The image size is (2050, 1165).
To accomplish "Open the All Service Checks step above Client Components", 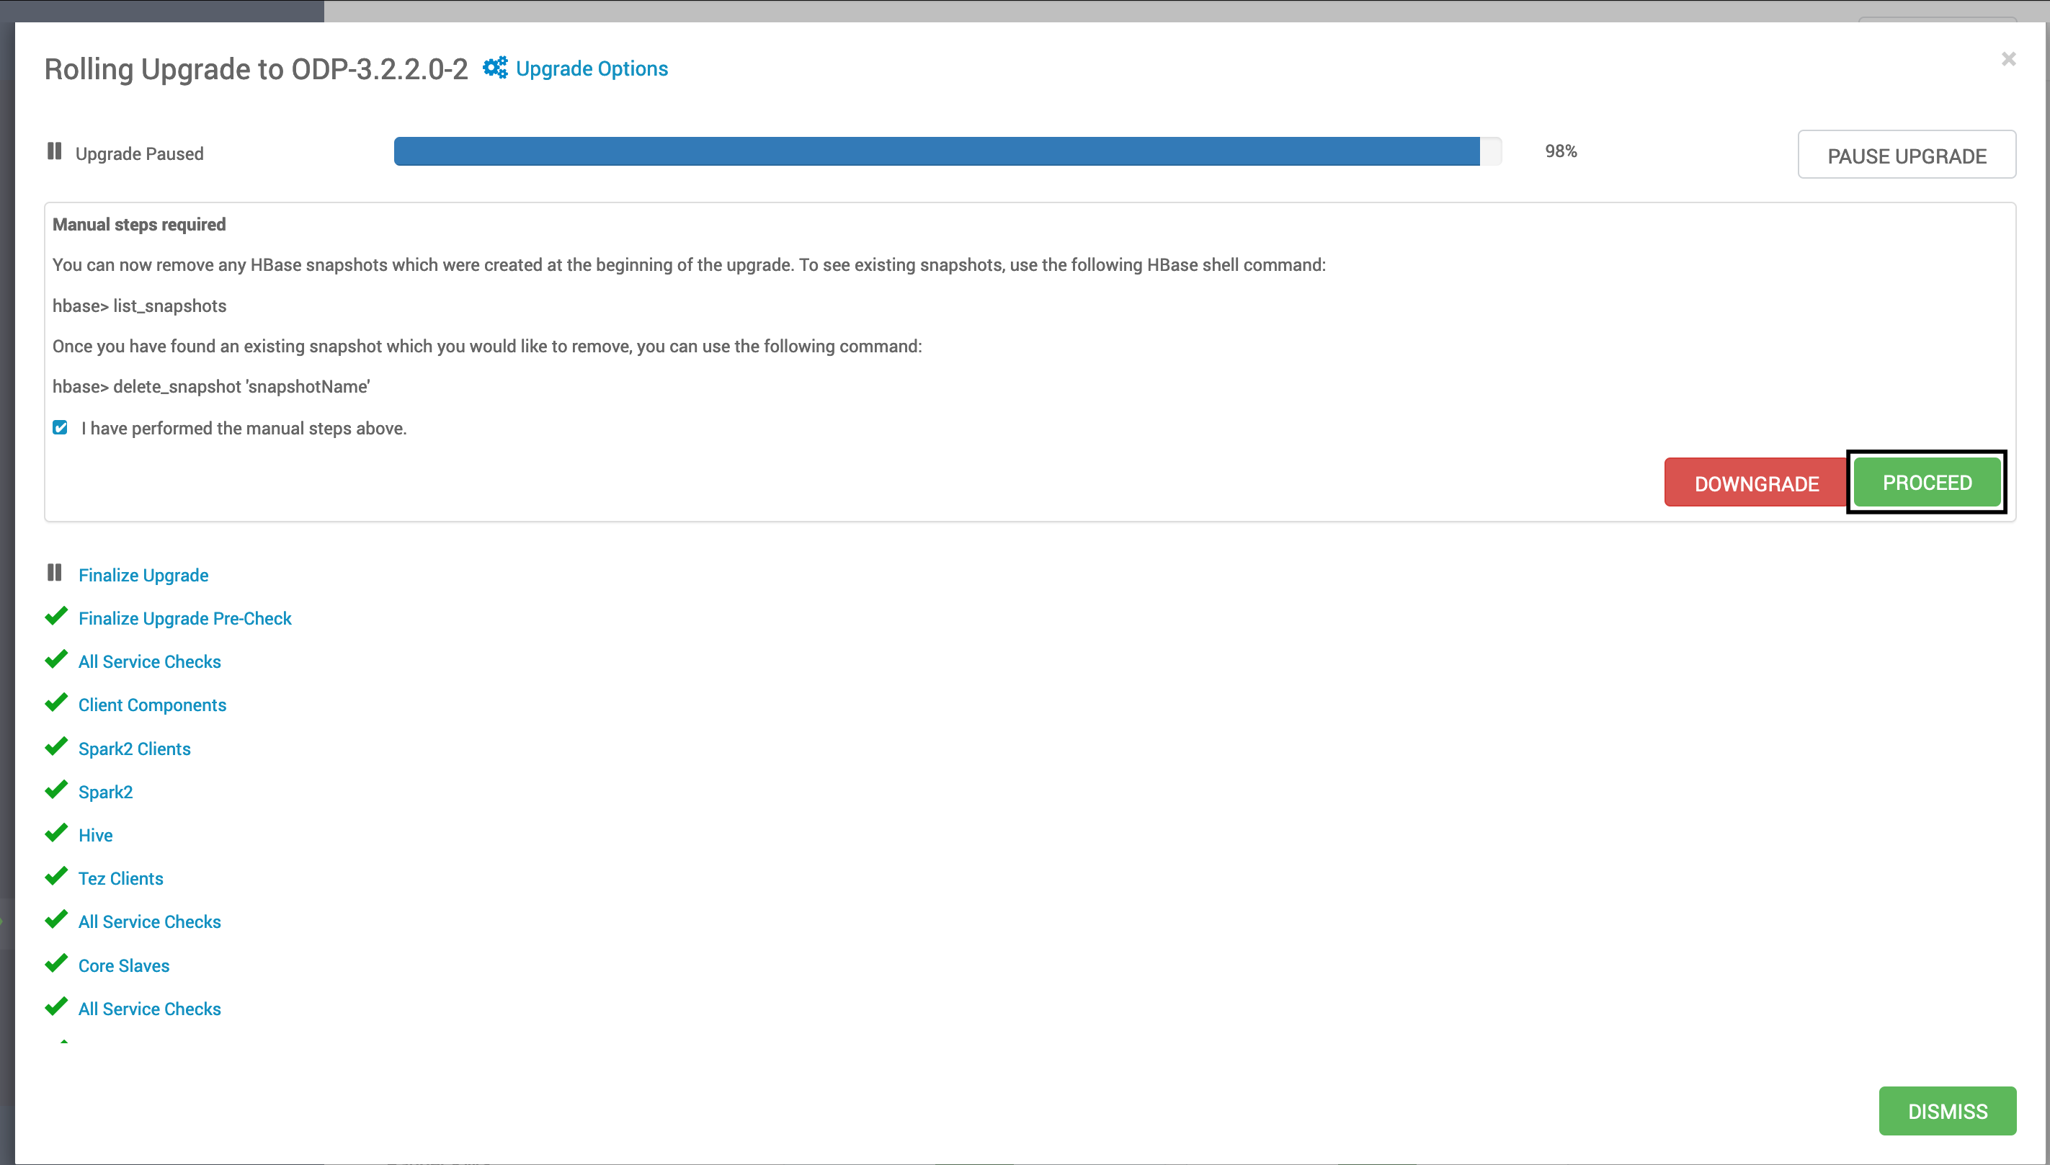I will tap(150, 661).
